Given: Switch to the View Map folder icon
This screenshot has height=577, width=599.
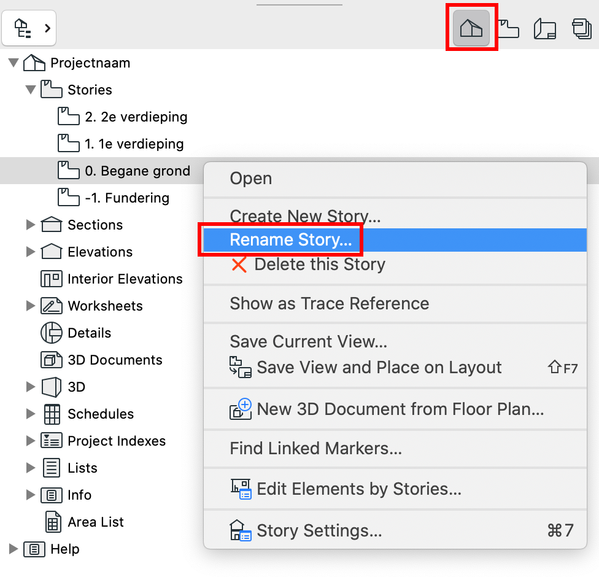Looking at the screenshot, I should [x=508, y=29].
